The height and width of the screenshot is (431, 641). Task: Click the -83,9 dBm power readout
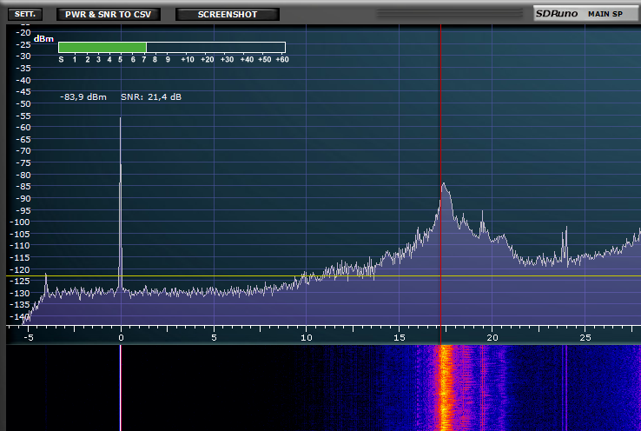pyautogui.click(x=83, y=96)
